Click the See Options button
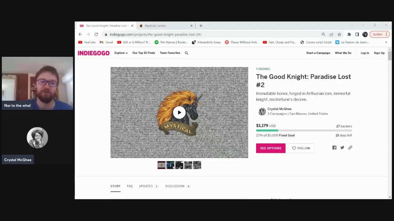Screen dimensions: 394x221 coord(271,148)
